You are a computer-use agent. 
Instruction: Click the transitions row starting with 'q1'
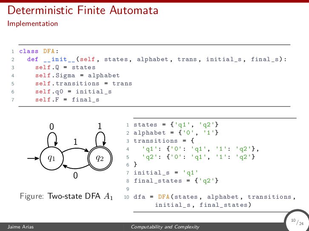[200, 149]
